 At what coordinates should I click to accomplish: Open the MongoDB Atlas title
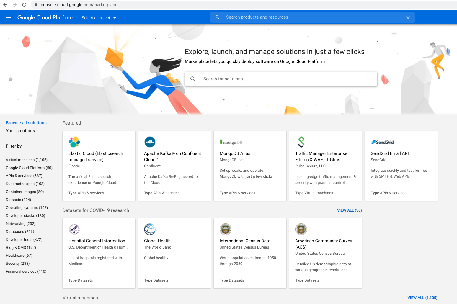[235, 153]
